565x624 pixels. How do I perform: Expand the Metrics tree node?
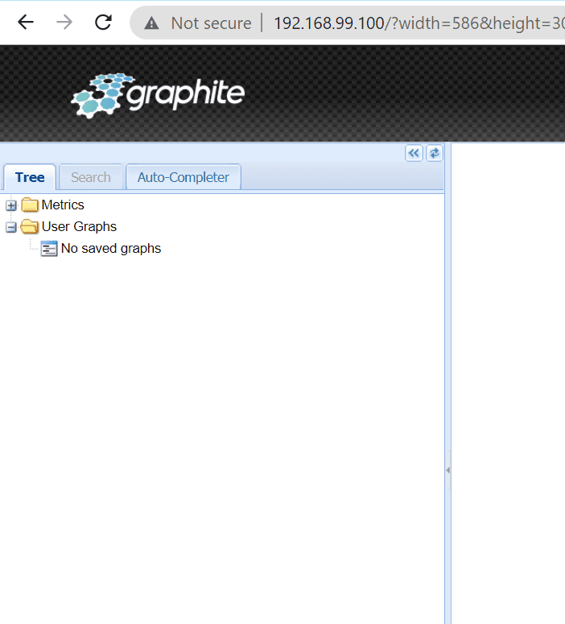coord(11,206)
